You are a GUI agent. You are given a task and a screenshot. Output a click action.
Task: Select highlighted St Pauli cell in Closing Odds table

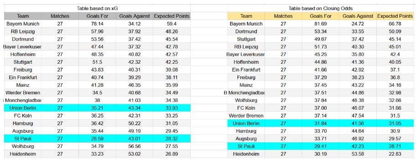pos(246,146)
